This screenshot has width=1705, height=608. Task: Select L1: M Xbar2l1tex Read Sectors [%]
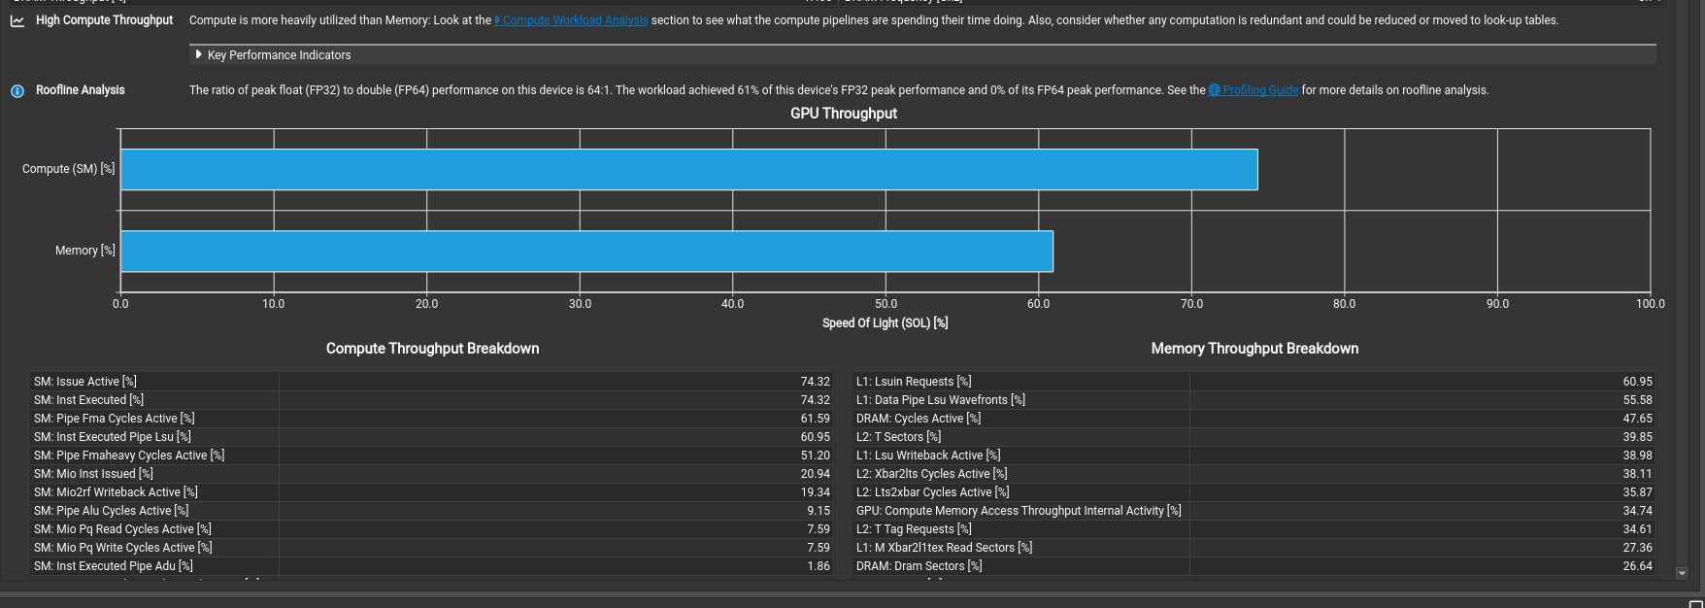[1254, 548]
